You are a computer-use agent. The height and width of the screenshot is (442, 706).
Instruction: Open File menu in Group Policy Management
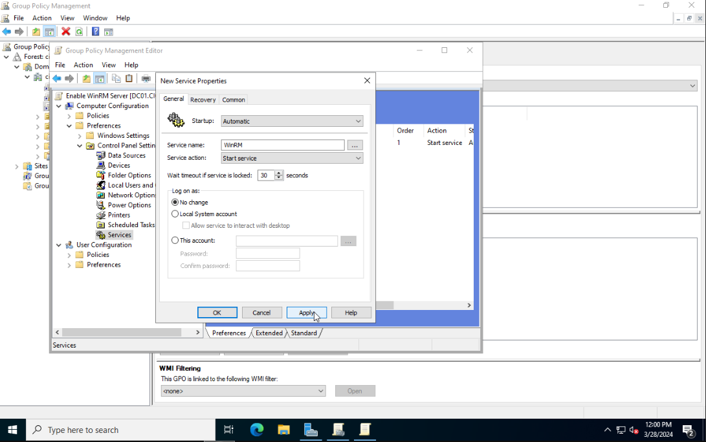19,18
